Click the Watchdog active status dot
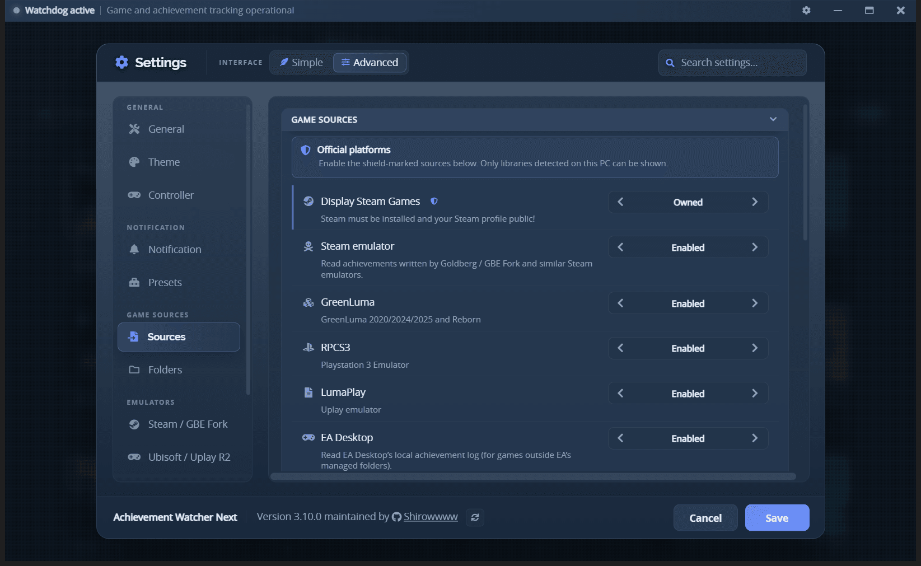921x566 pixels. click(16, 10)
